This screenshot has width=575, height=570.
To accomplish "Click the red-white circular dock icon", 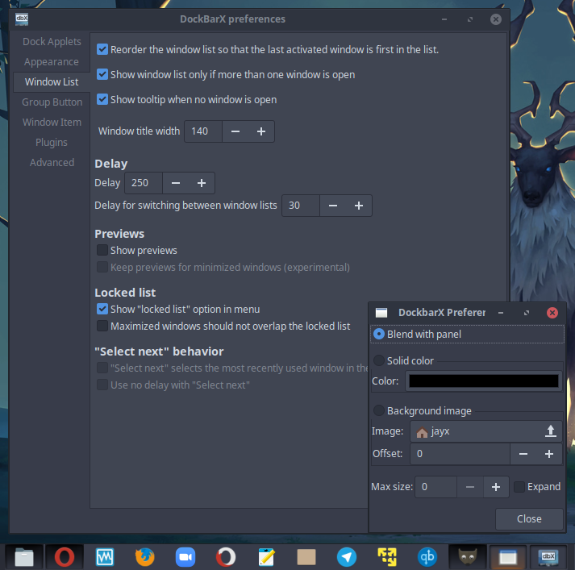I will pyautogui.click(x=226, y=557).
